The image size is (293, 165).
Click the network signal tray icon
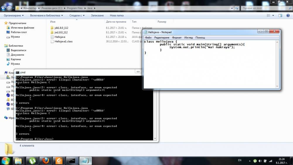[x=270, y=161]
